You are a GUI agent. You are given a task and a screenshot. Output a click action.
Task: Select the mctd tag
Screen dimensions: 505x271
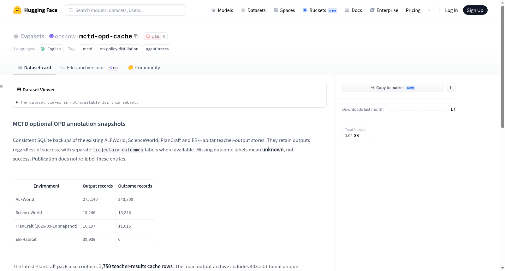(87, 49)
